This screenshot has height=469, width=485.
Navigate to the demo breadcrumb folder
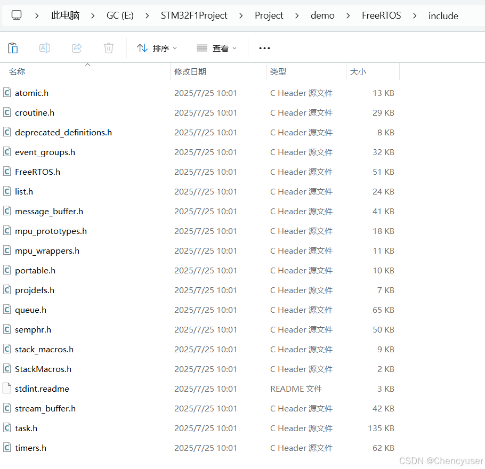[322, 15]
